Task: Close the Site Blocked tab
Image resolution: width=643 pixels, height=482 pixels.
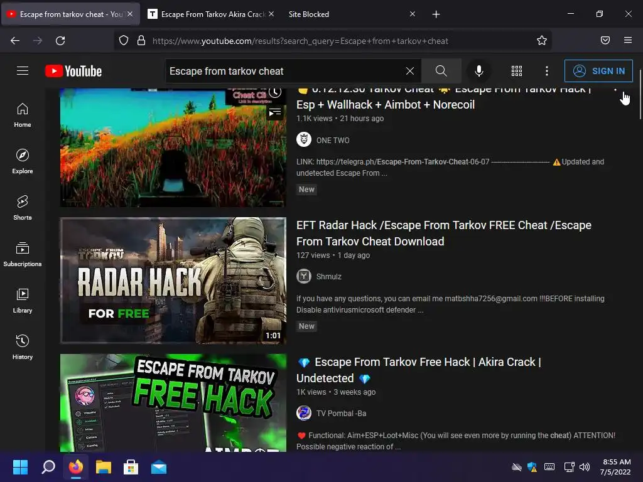Action: tap(413, 14)
